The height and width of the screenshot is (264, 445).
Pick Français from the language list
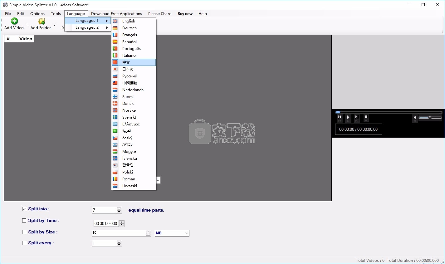click(x=134, y=35)
